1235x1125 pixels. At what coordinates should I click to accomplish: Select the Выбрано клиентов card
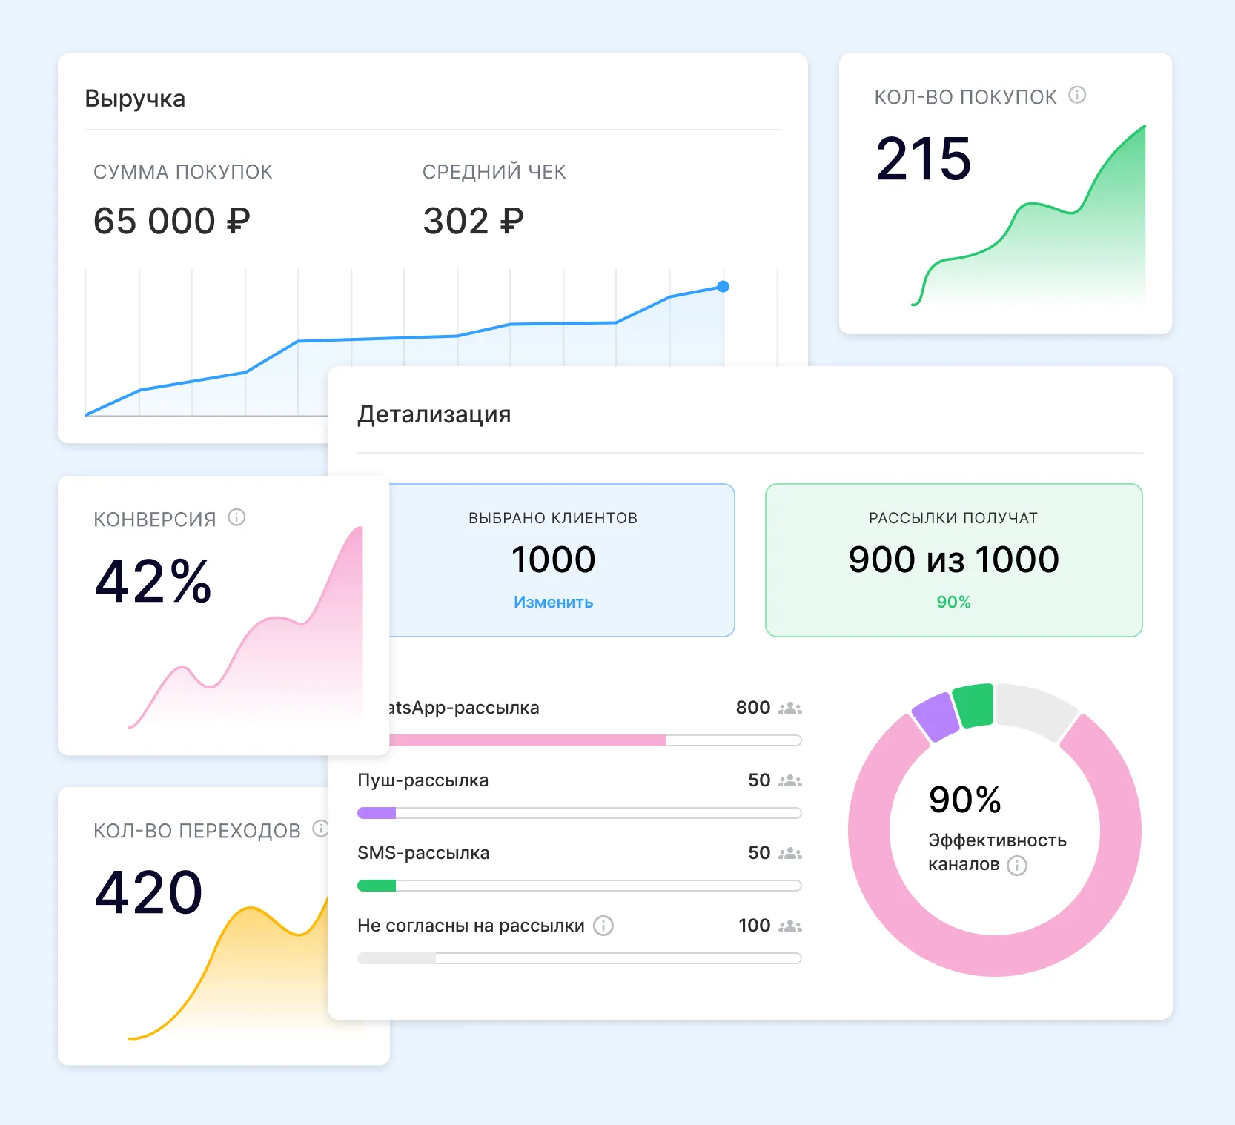point(561,560)
